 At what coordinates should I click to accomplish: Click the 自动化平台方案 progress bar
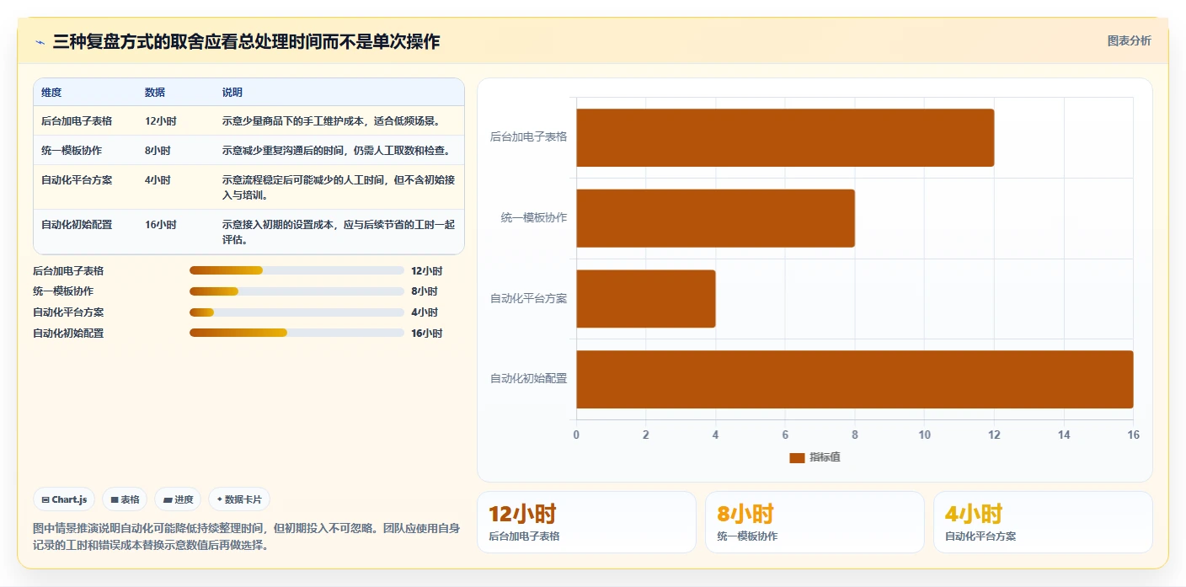[296, 312]
